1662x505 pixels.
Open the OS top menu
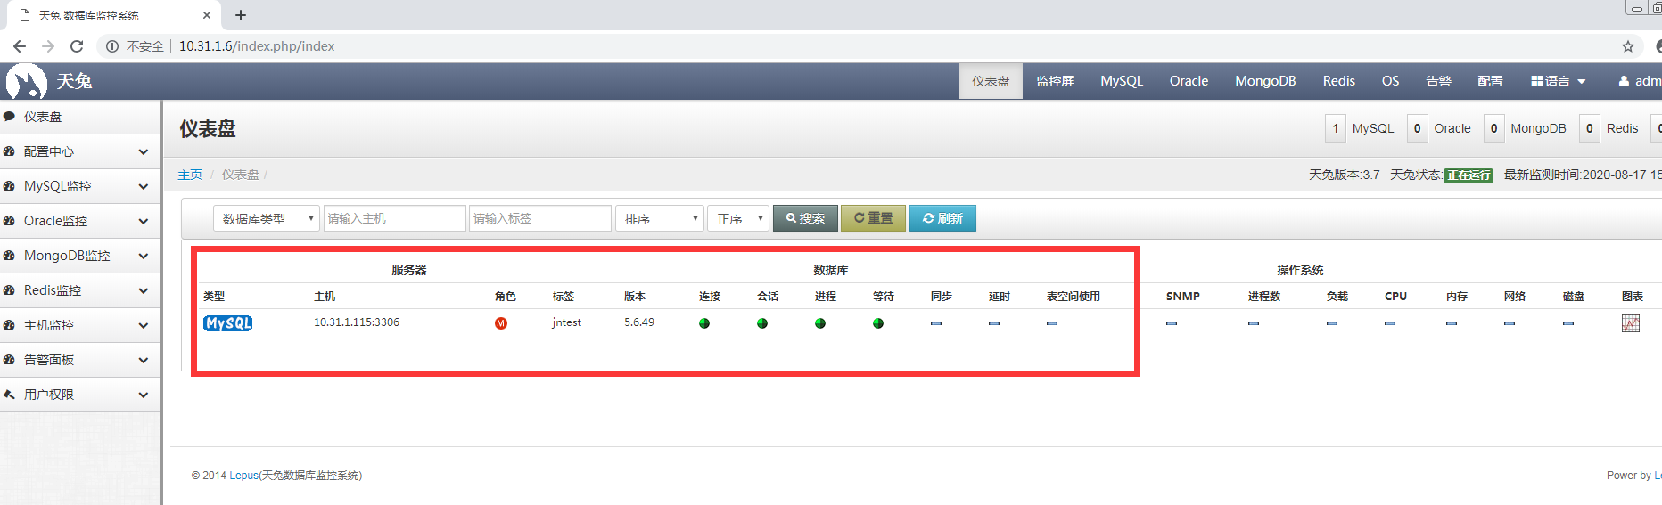pos(1391,81)
